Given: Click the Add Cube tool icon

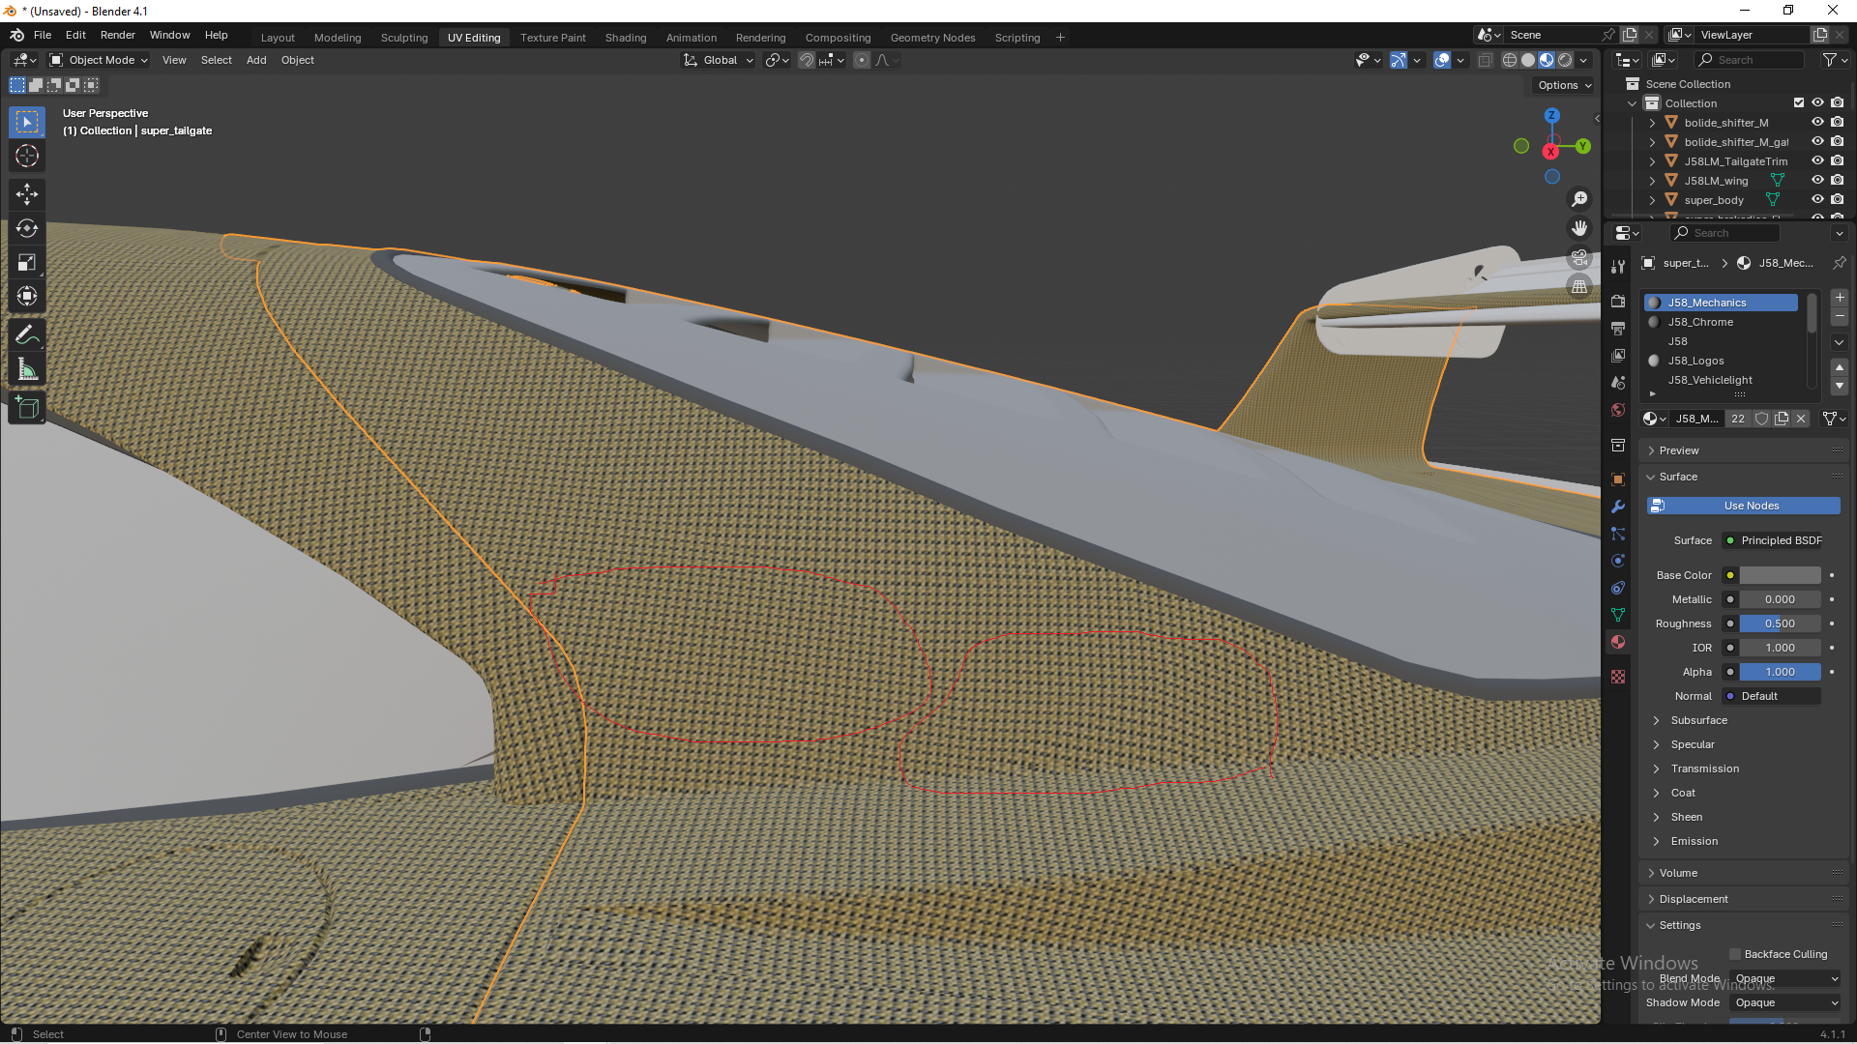Looking at the screenshot, I should click(x=27, y=408).
